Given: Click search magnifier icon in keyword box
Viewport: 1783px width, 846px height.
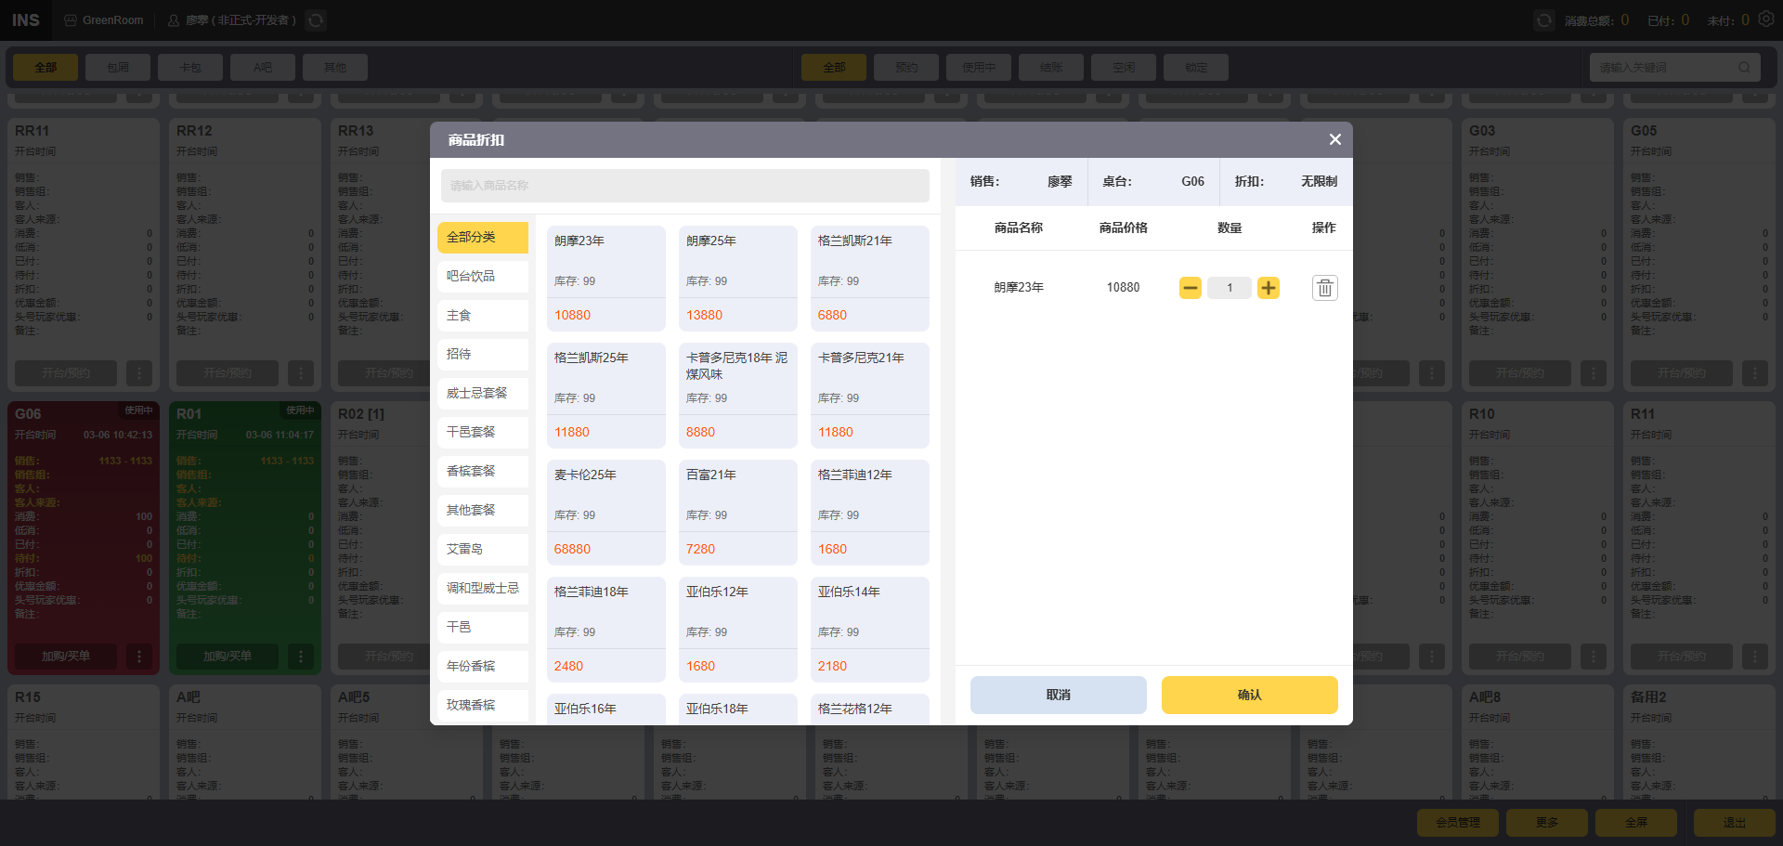Looking at the screenshot, I should pyautogui.click(x=1744, y=68).
